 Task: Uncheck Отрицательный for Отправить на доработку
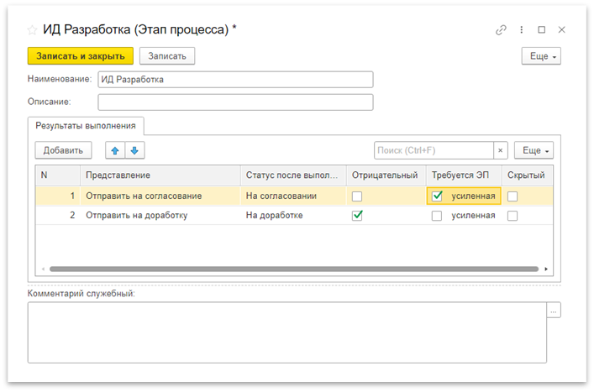pos(357,216)
